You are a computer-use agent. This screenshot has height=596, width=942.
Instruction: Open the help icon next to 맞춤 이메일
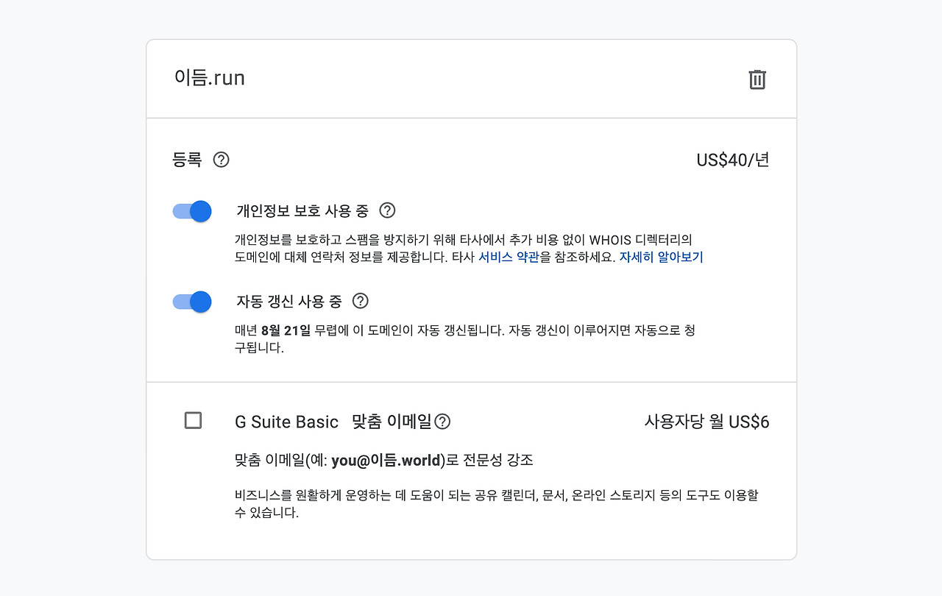coord(442,422)
